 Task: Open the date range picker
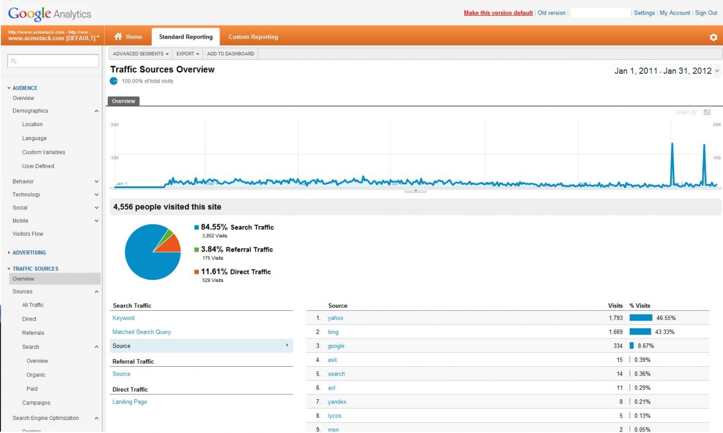(x=667, y=71)
